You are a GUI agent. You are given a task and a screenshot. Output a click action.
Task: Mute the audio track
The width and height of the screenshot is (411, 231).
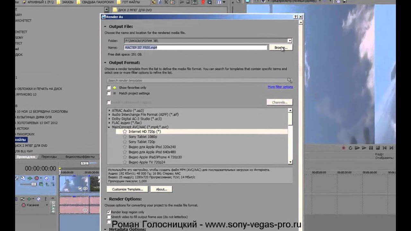(39, 199)
